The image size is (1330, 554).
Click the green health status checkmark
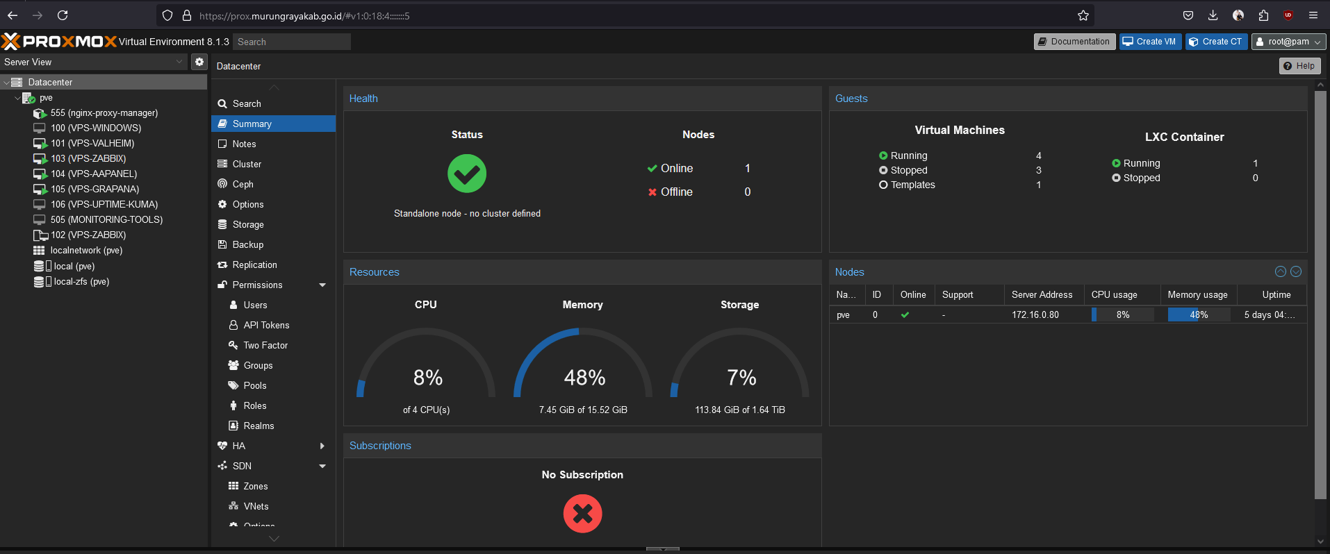(467, 174)
